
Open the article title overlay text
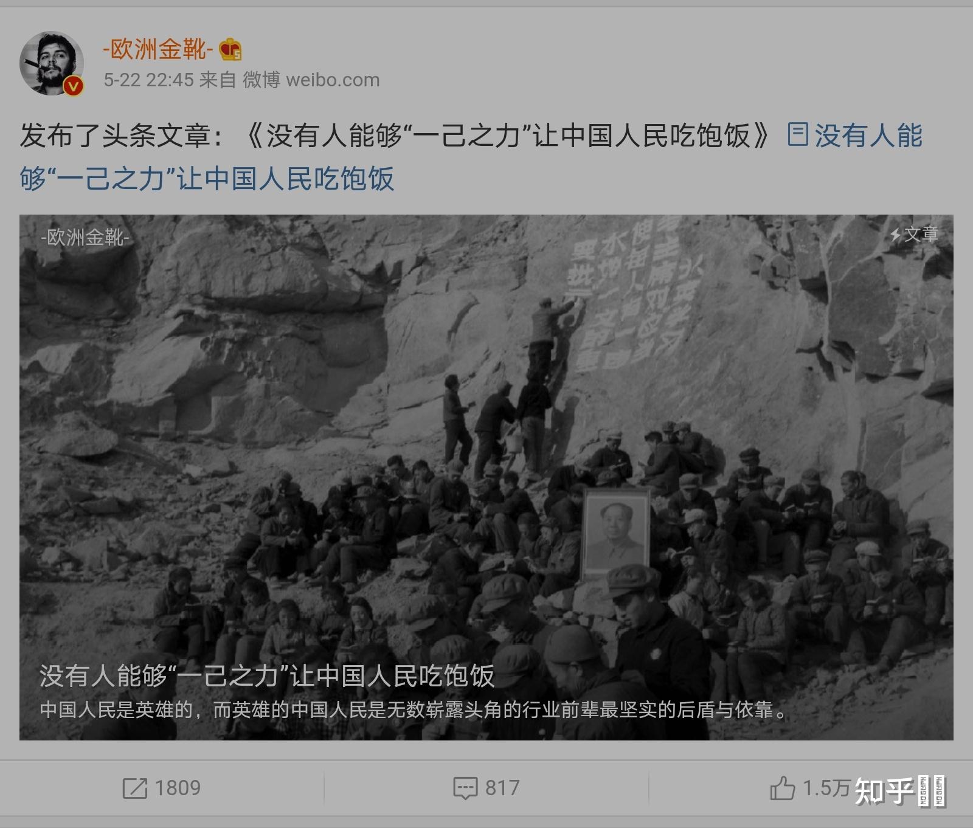(x=266, y=675)
